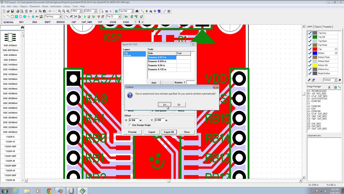Click the Offset X input field
The height and width of the screenshot is (194, 344).
pos(134,120)
